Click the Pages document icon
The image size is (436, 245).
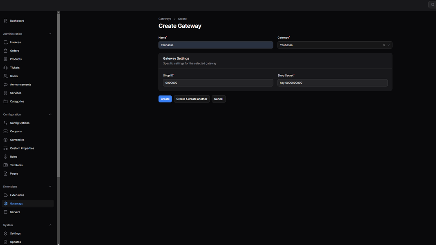[6, 174]
